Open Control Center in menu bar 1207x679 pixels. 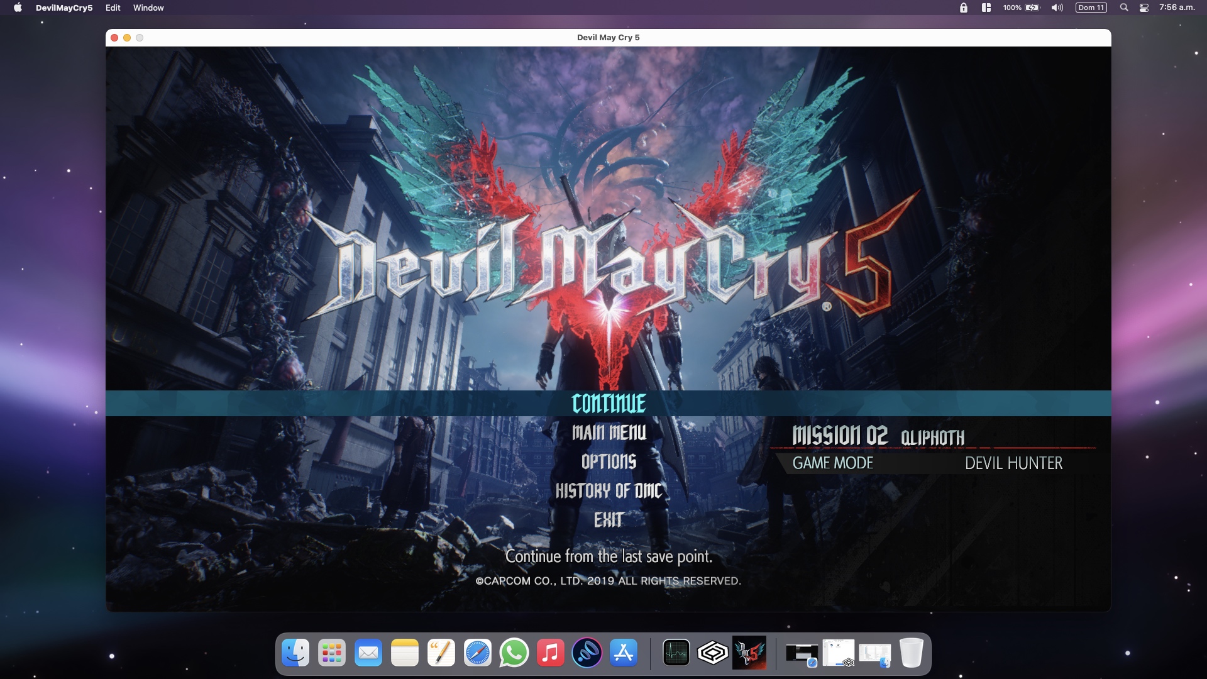click(x=1144, y=8)
